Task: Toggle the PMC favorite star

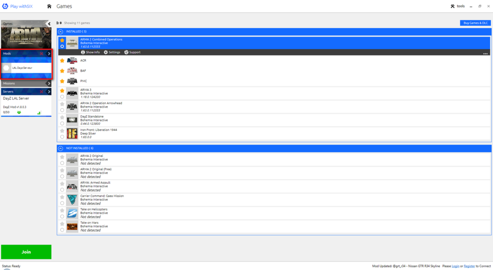Action: click(x=62, y=81)
